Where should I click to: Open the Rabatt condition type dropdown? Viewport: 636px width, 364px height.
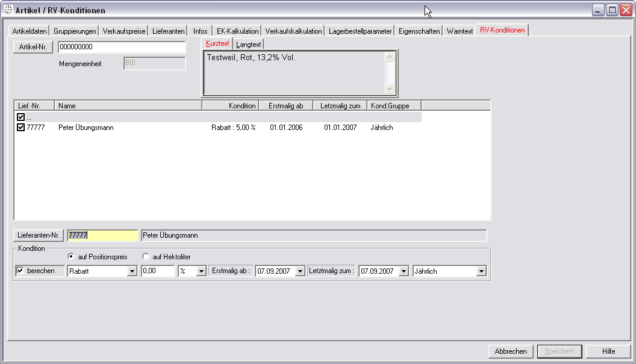(x=132, y=271)
